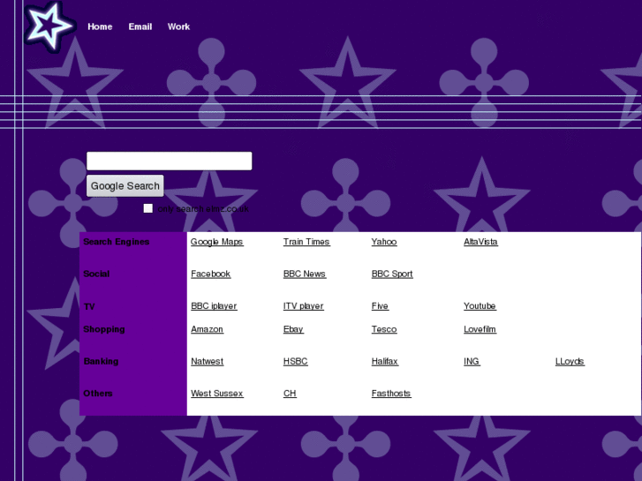Open the Tesco link
The width and height of the screenshot is (642, 481).
click(384, 329)
